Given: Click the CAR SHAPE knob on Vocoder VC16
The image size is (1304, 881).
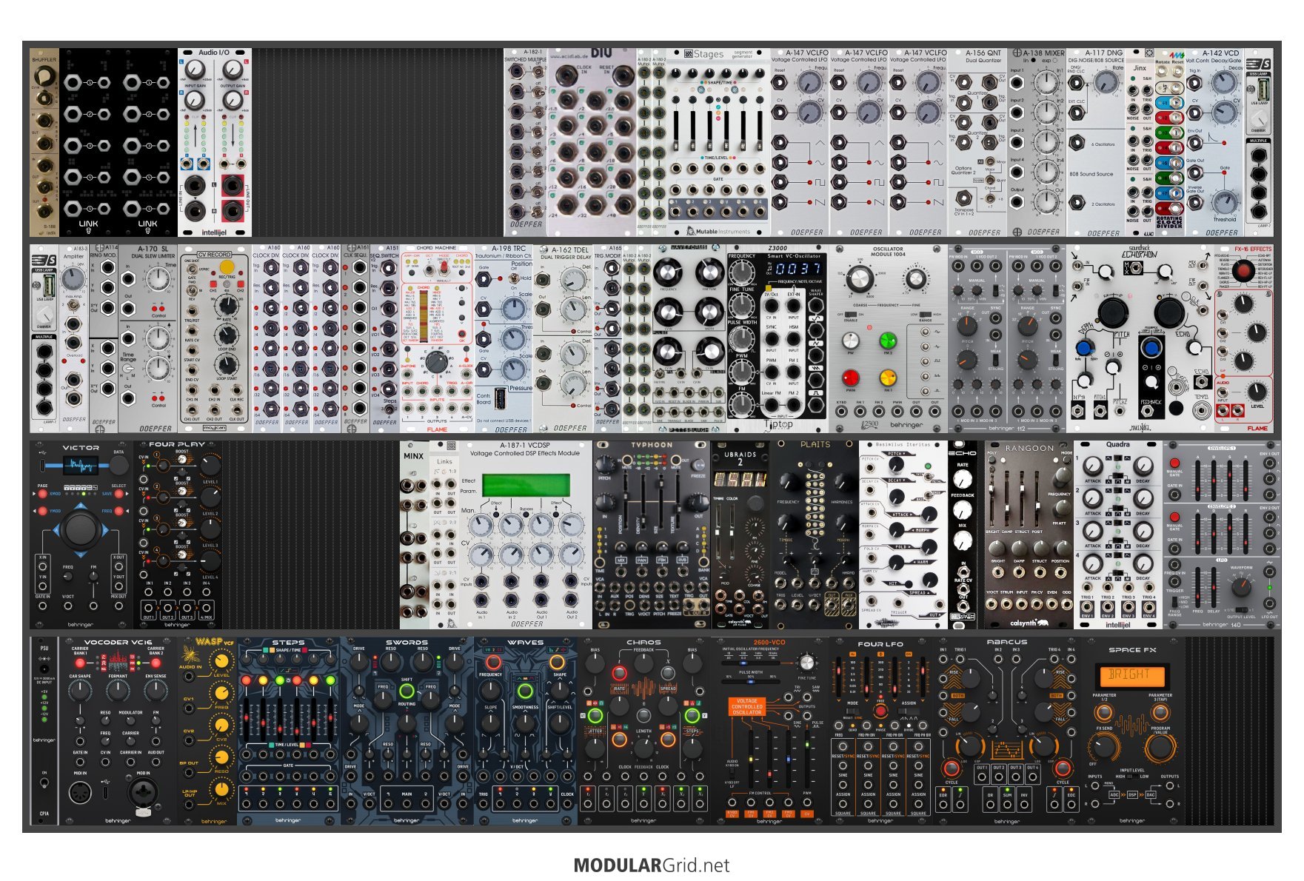Looking at the screenshot, I should [80, 691].
